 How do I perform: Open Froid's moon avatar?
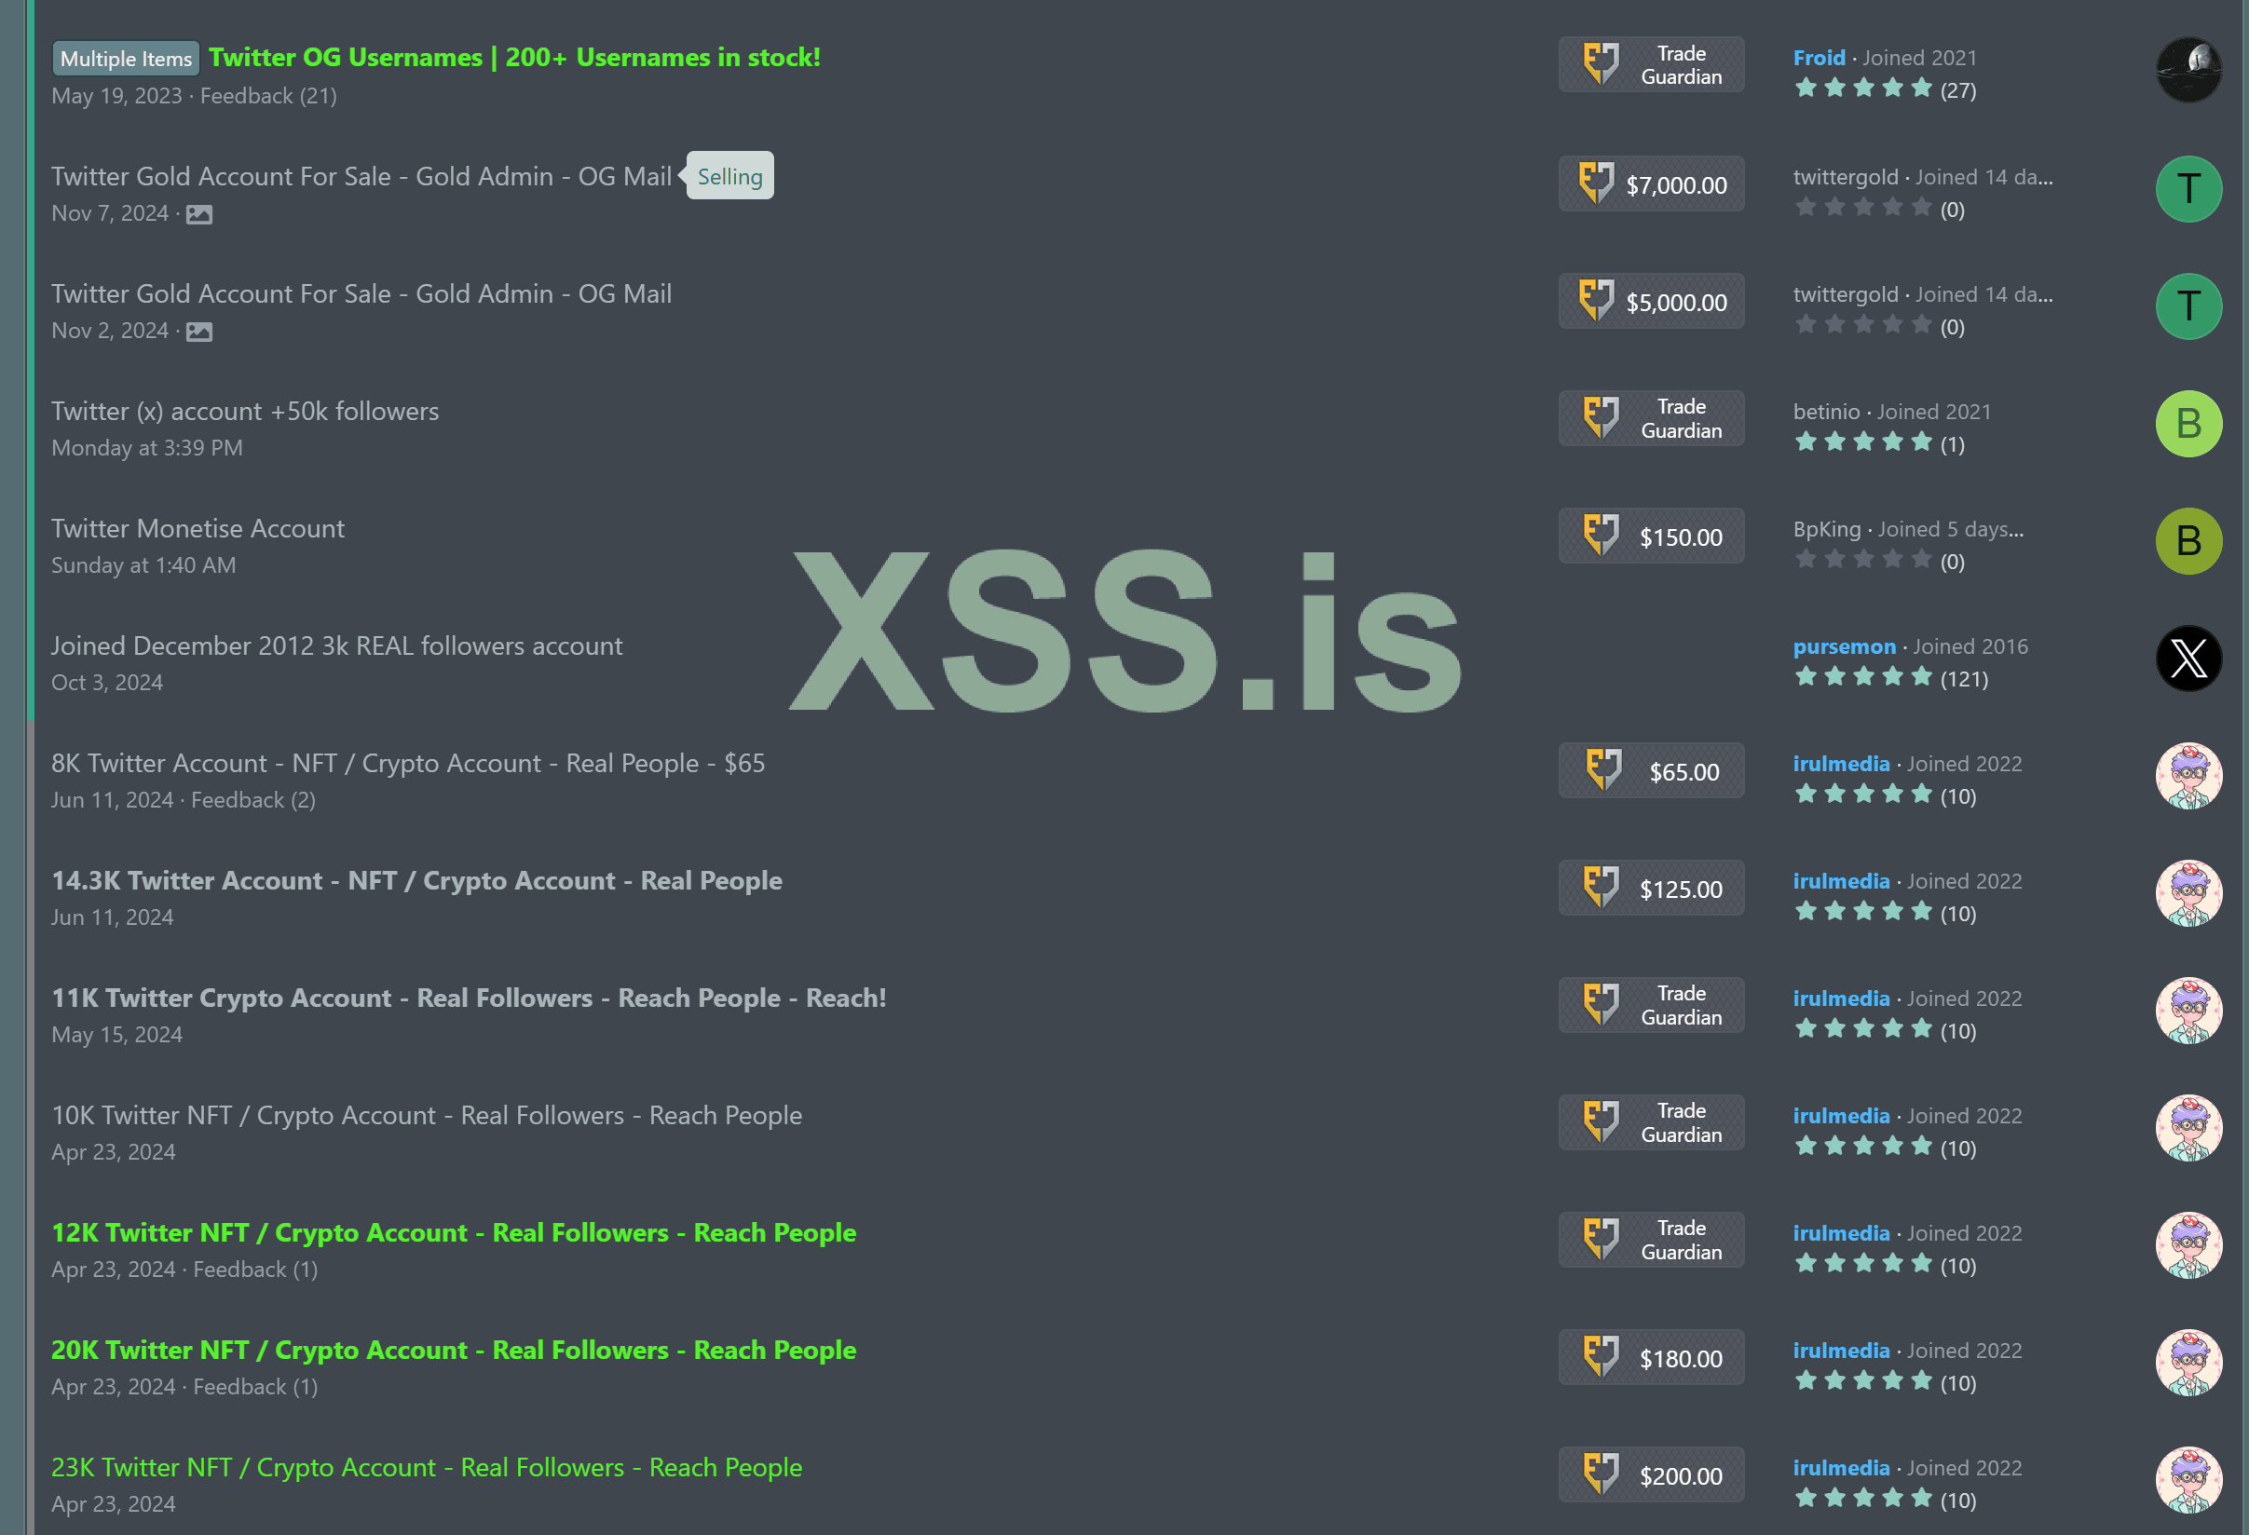2188,70
